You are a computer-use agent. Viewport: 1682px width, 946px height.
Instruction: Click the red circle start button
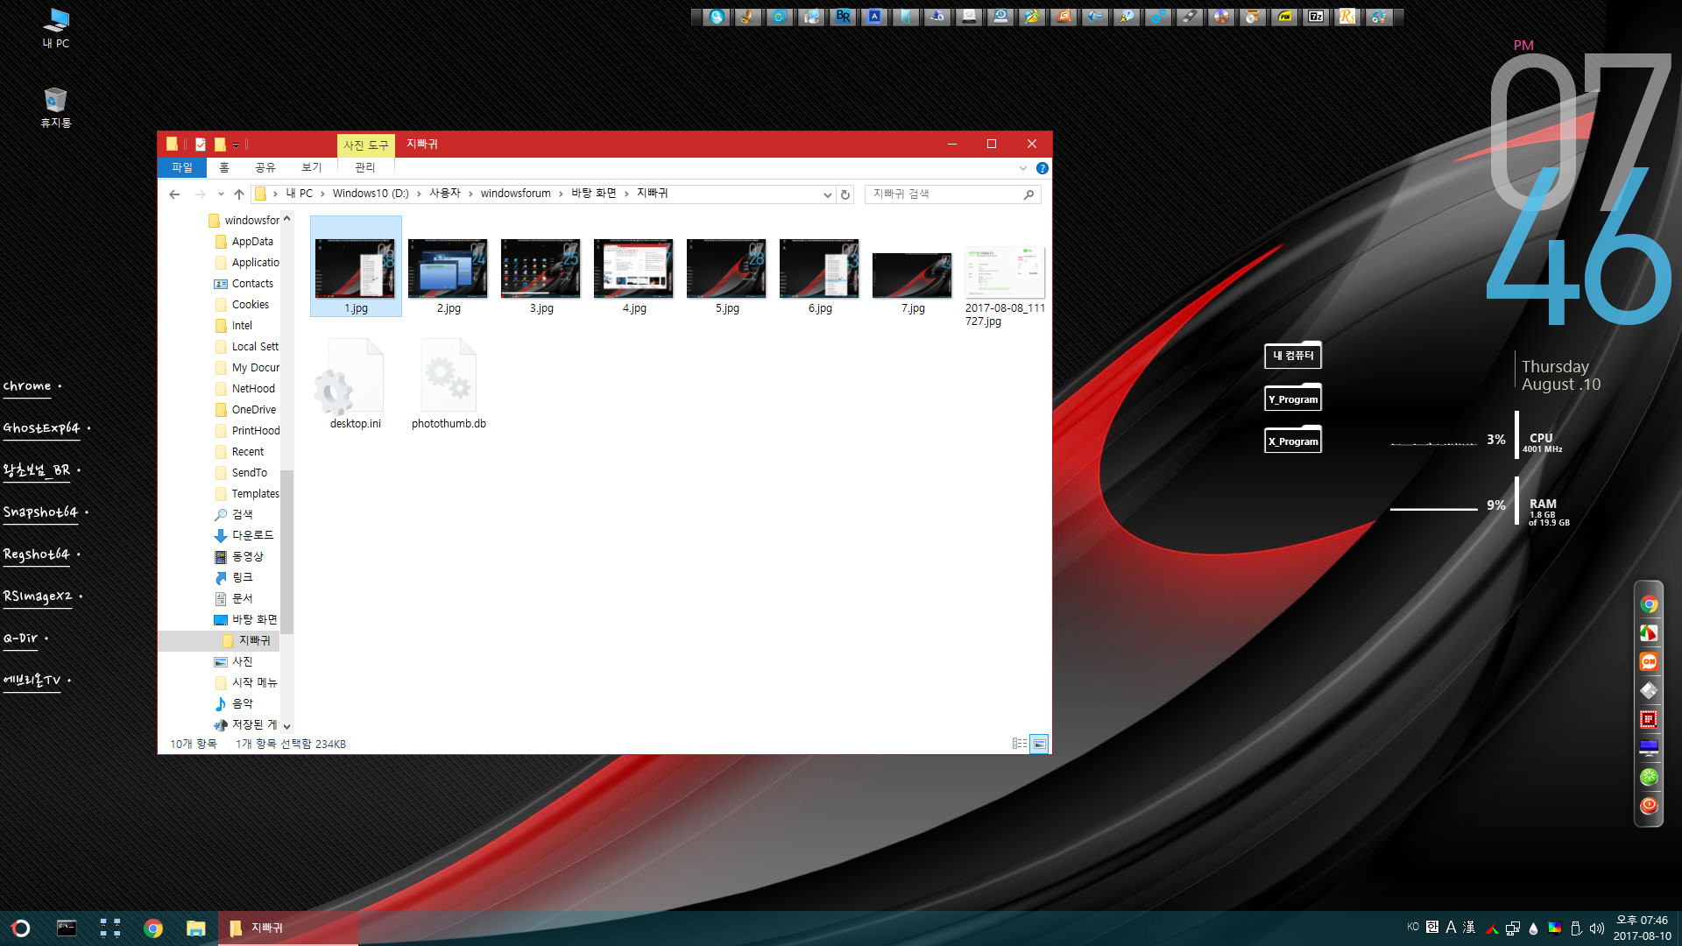[x=21, y=928]
